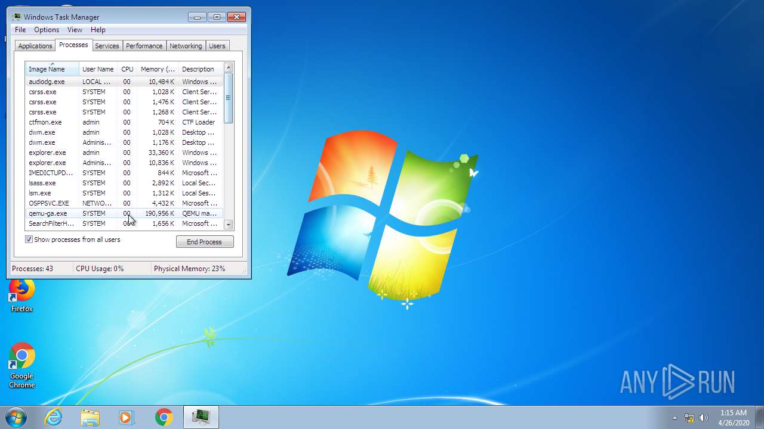
Task: Select qemu-ga.exe process row
Action: click(x=124, y=213)
